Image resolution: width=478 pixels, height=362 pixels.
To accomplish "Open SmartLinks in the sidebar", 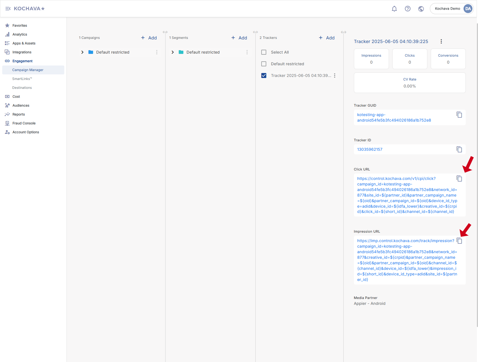I will pyautogui.click(x=22, y=79).
